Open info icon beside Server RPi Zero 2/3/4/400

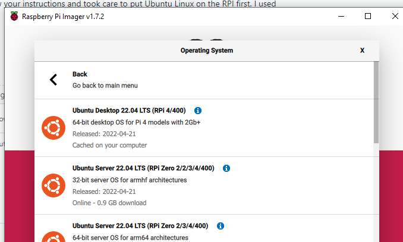221,226
